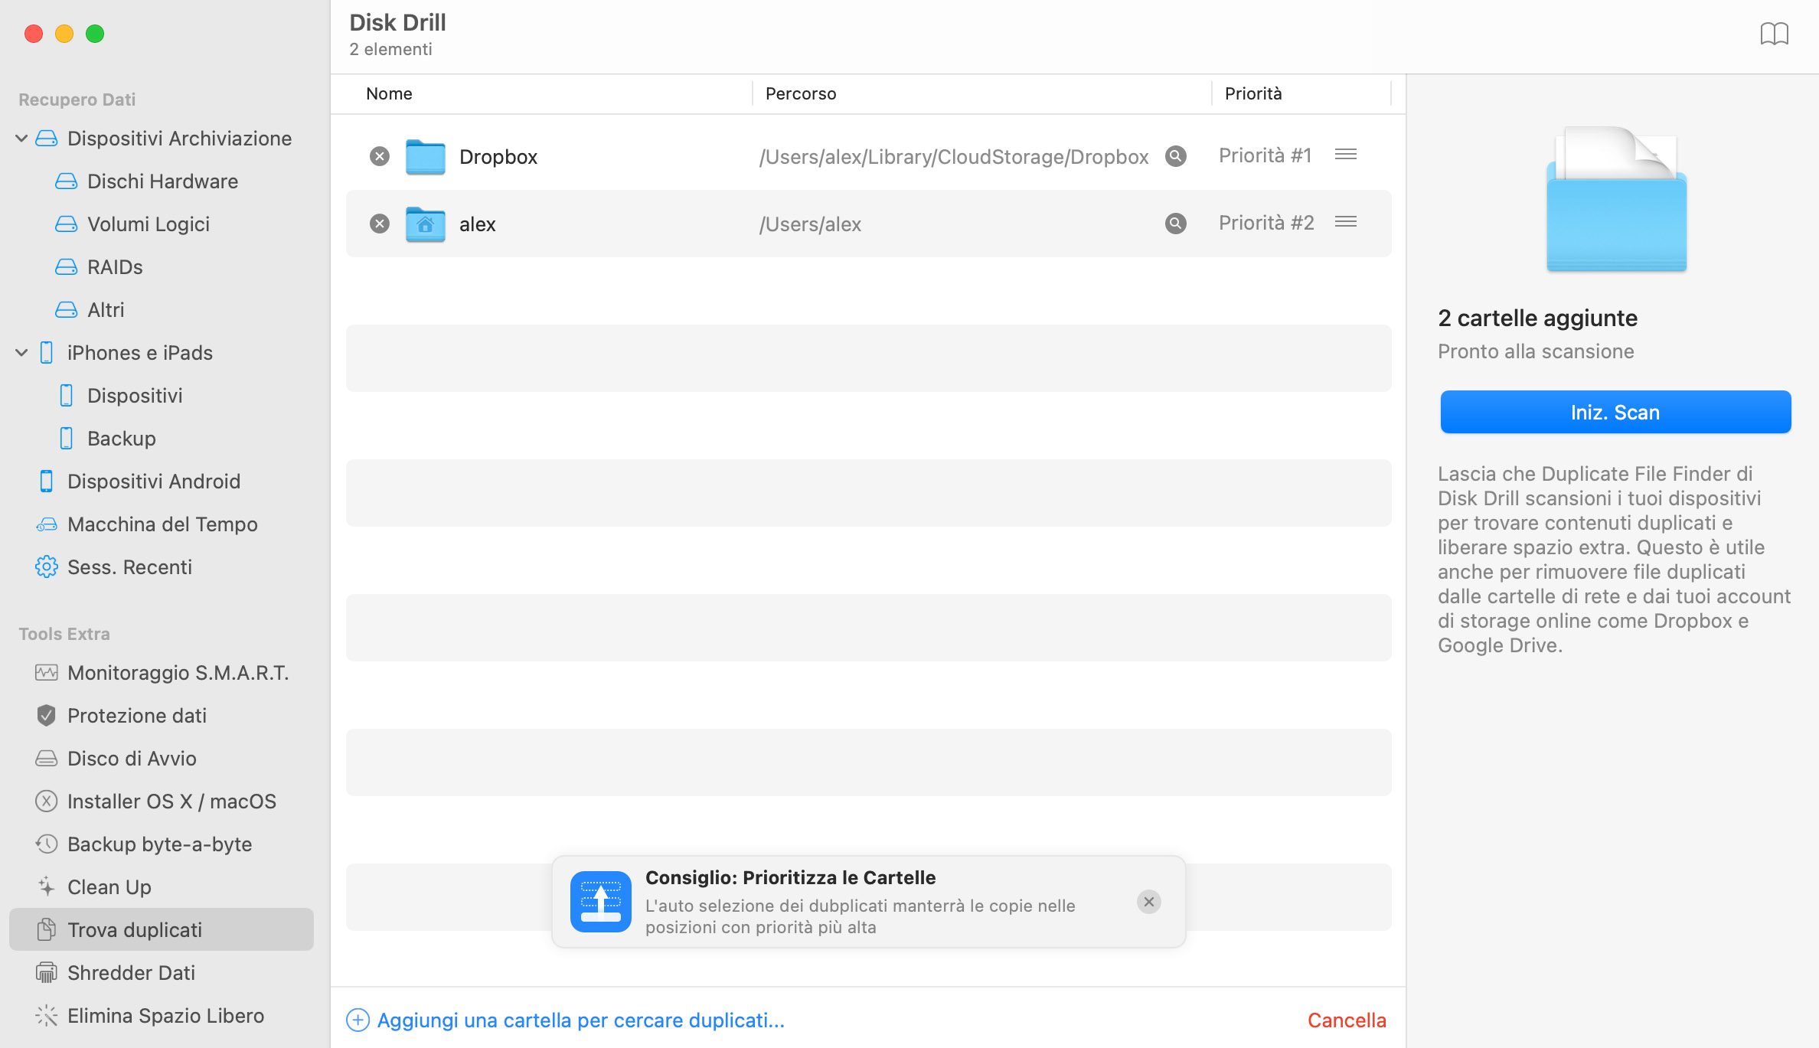The height and width of the screenshot is (1048, 1819).
Task: Start scan with Iniz. Scan button
Action: (1615, 412)
